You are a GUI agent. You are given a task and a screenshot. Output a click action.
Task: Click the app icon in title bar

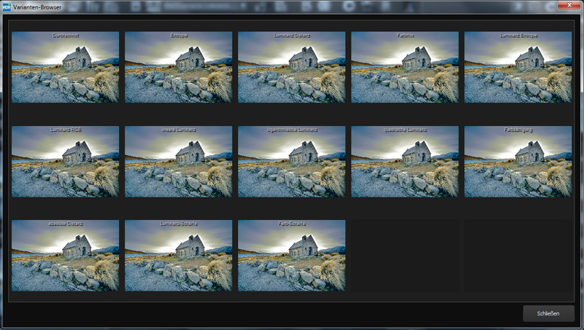(x=6, y=7)
